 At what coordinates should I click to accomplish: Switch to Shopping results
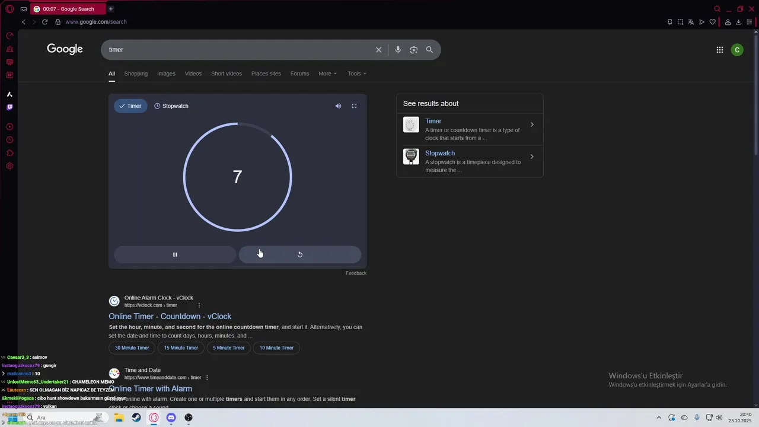[x=136, y=74]
